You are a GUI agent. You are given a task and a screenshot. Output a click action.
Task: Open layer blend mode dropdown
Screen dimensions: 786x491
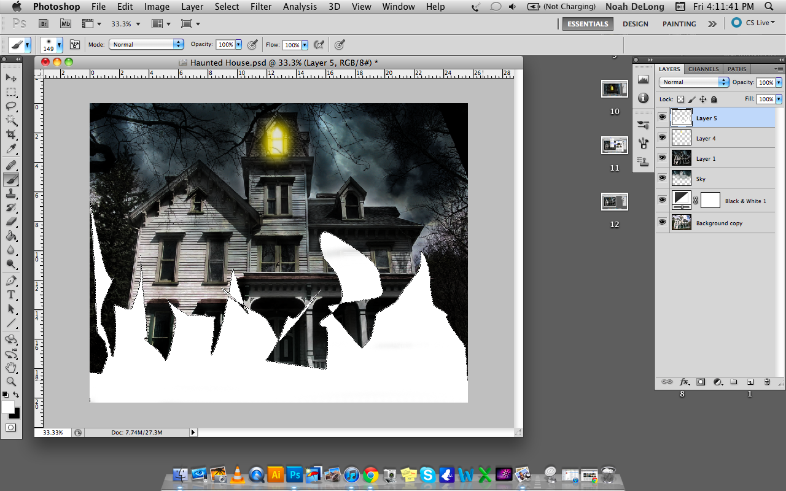tap(694, 82)
